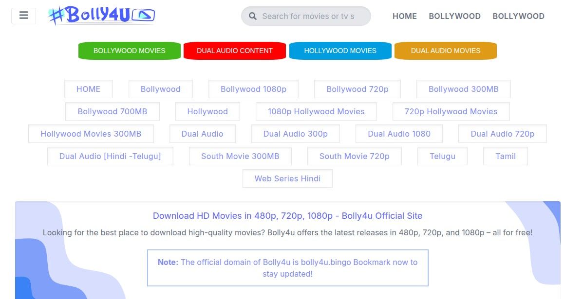Click the Bolly4U site logo

[x=101, y=15]
